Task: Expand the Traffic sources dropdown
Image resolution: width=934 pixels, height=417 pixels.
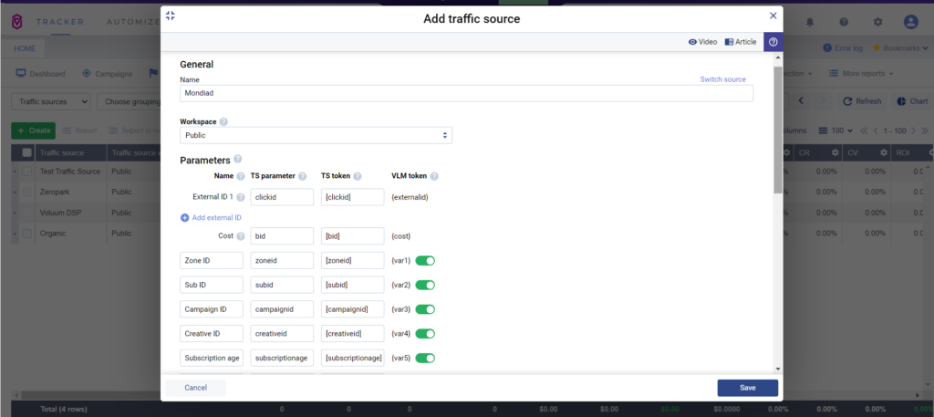Action: coord(53,101)
